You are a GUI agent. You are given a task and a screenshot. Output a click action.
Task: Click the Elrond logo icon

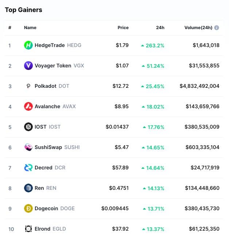[x=28, y=229]
